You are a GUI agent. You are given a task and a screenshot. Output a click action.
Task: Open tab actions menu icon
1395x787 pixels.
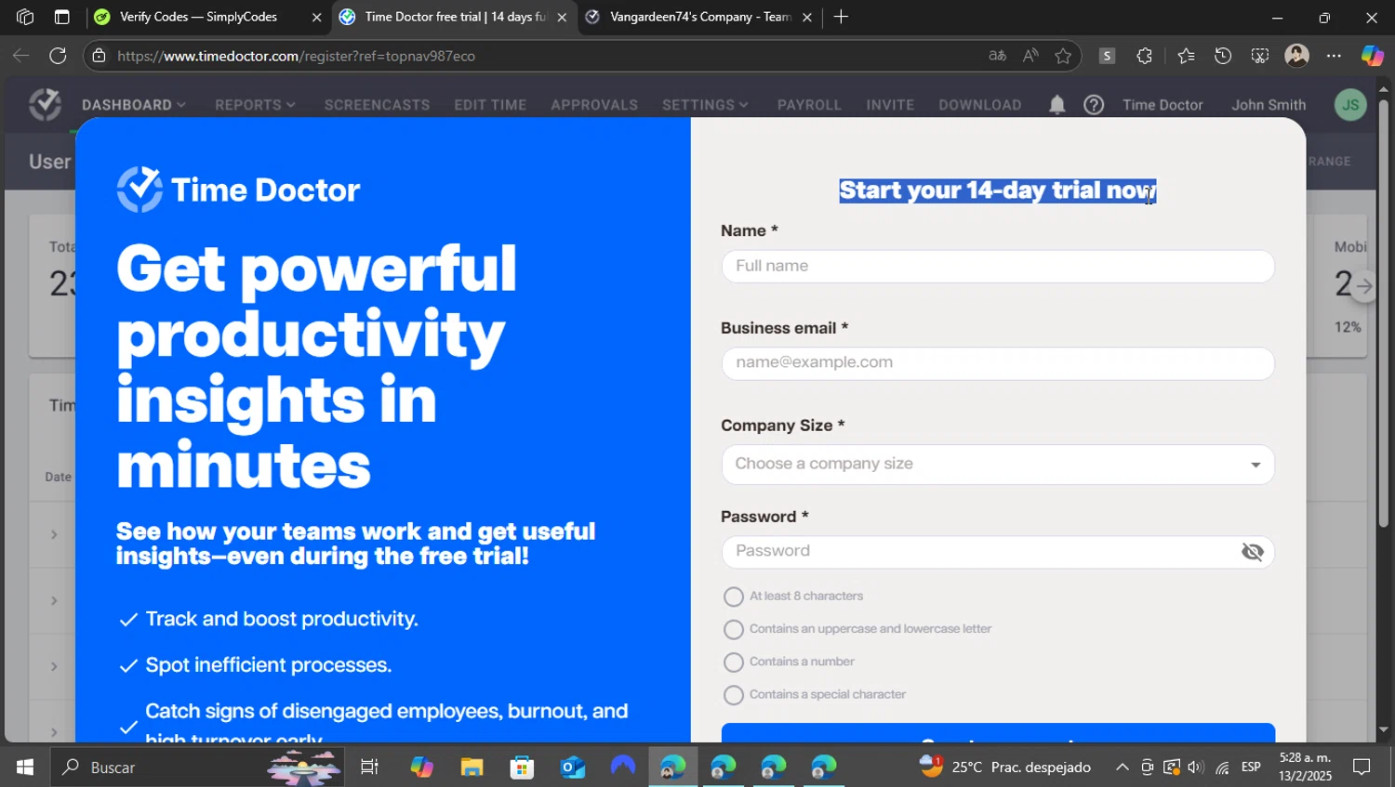61,17
